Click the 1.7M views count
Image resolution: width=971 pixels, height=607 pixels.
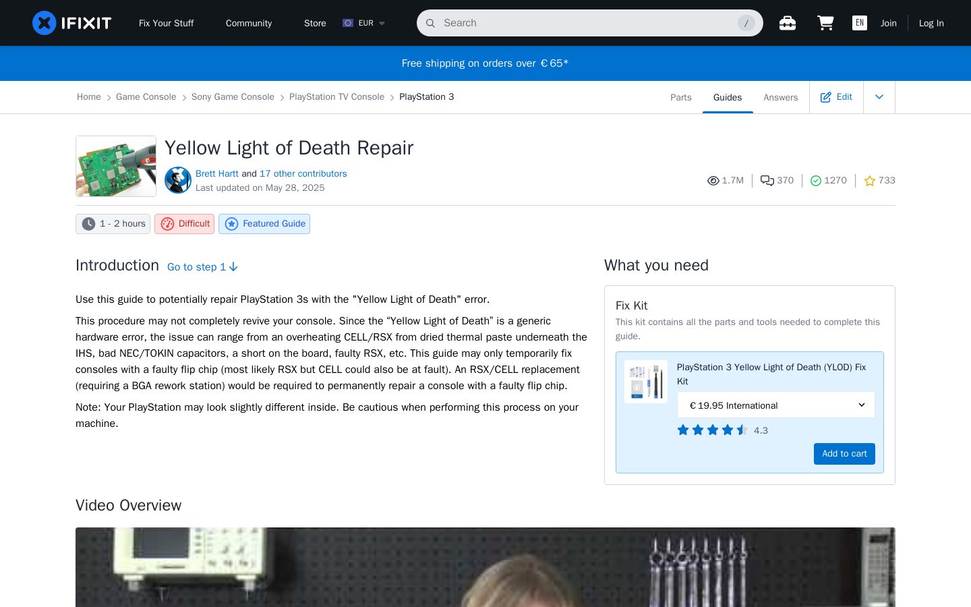coord(733,181)
